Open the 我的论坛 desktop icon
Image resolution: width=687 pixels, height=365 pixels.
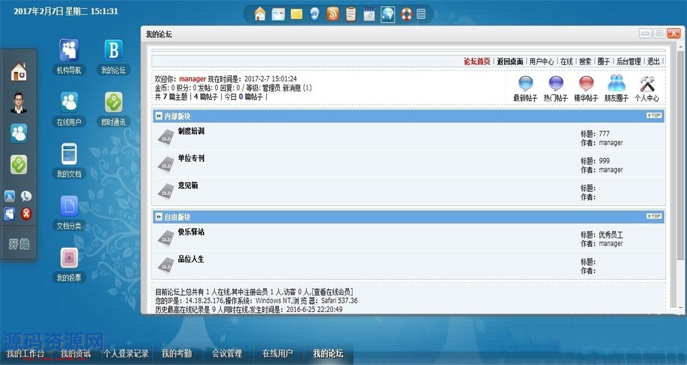click(113, 51)
